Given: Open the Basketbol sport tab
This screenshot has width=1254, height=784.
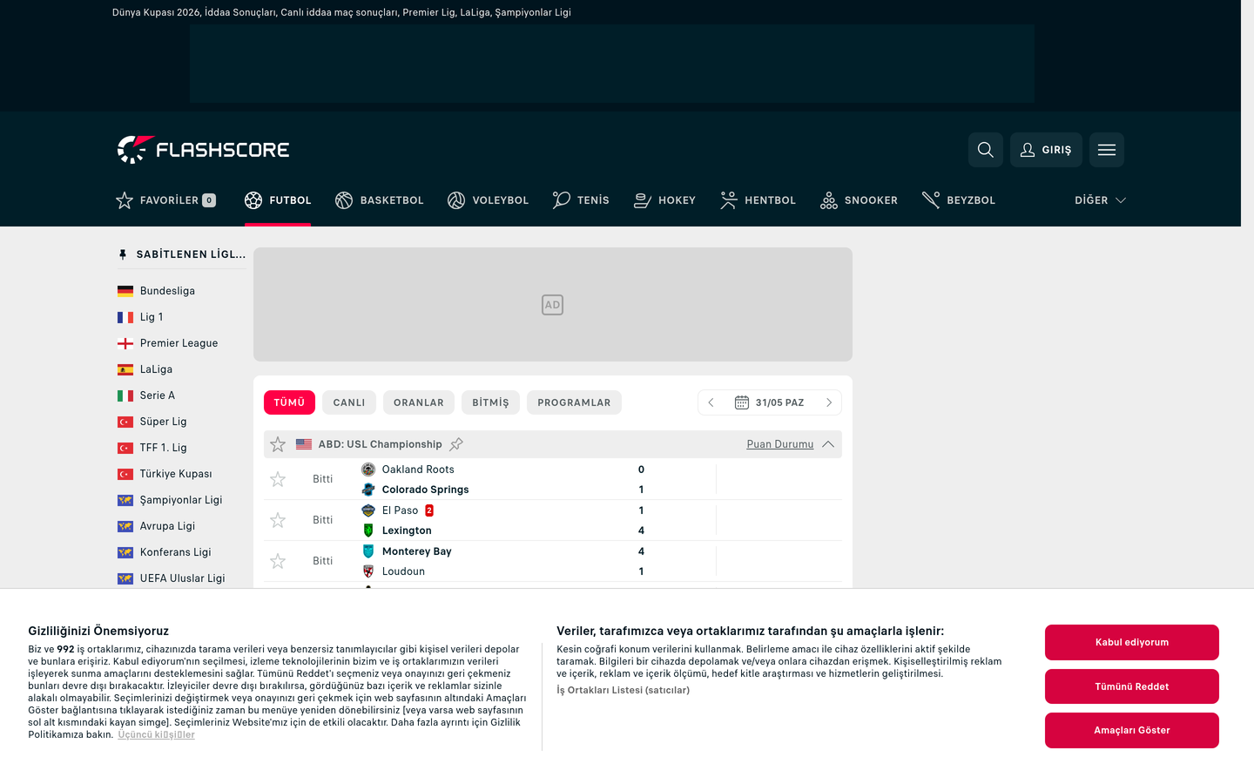Looking at the screenshot, I should (380, 200).
